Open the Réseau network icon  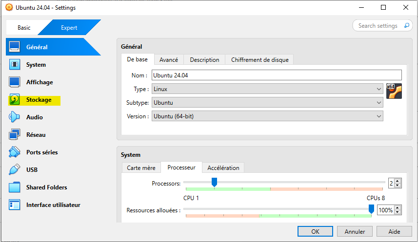[15, 135]
